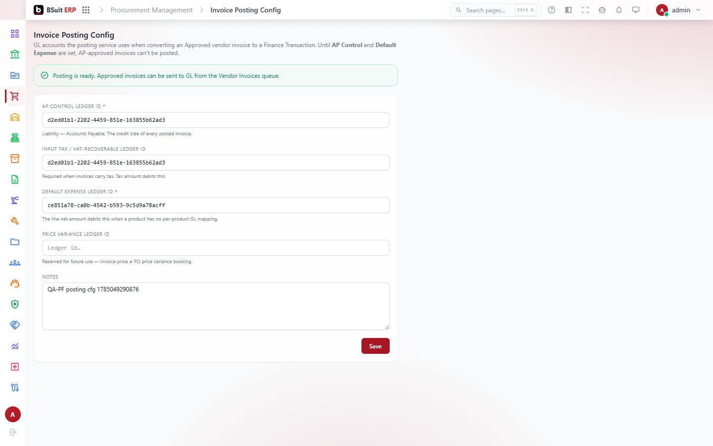The width and height of the screenshot is (713, 446).
Task: Open the blue workflow route icon
Action: click(x=15, y=388)
